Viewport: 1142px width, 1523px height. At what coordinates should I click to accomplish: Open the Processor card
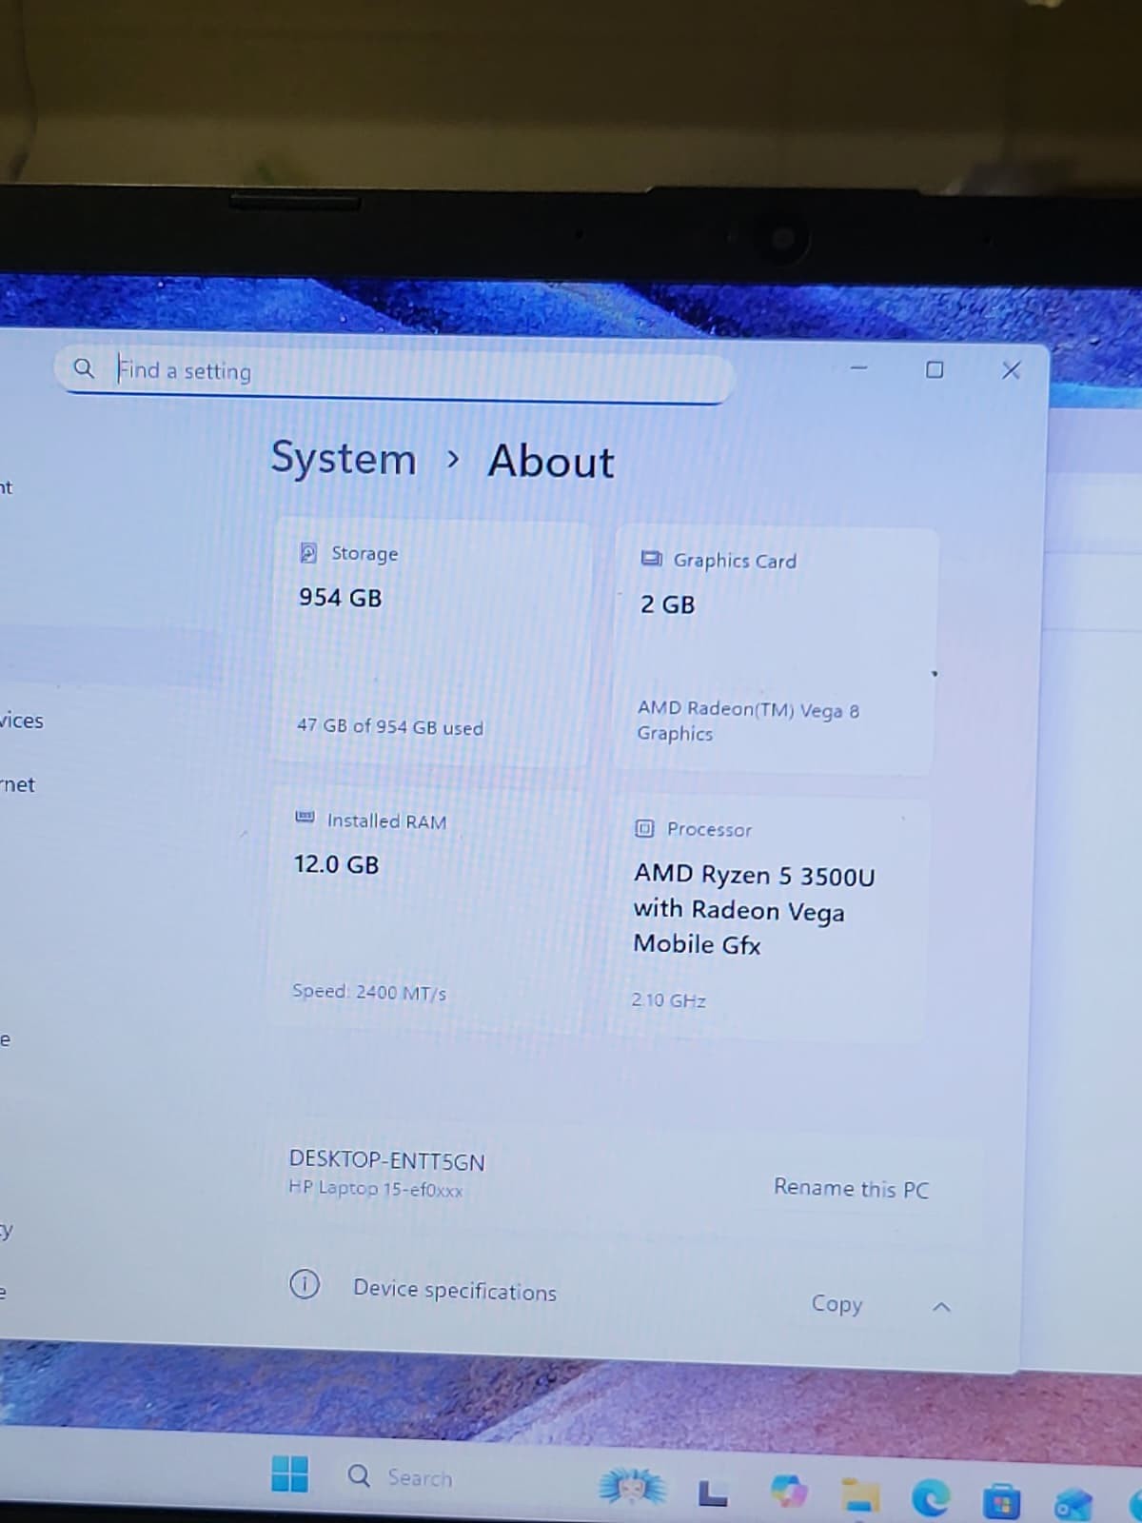[x=767, y=918]
